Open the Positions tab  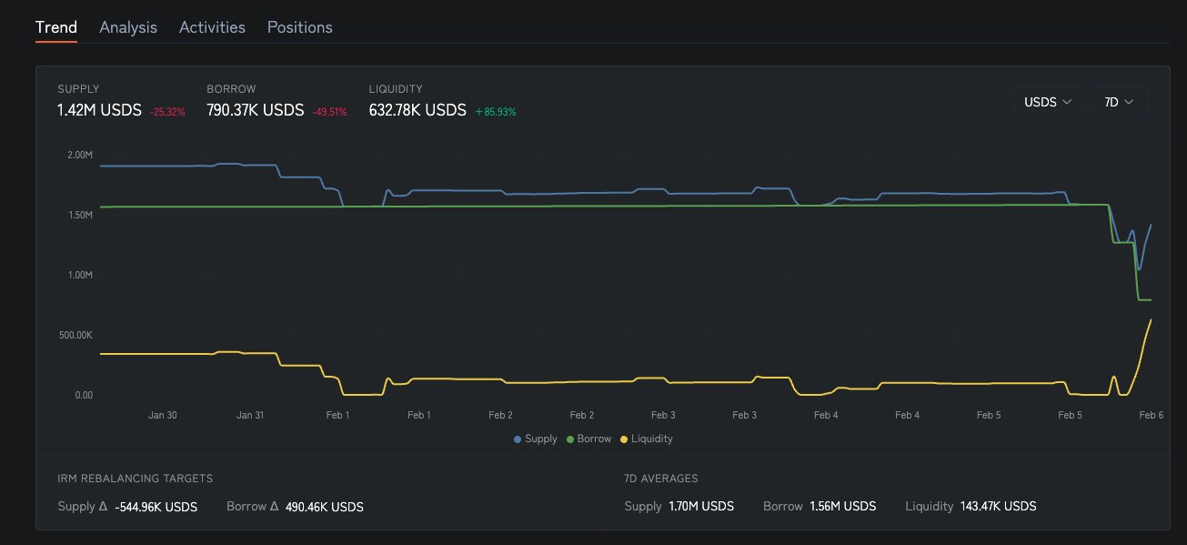pyautogui.click(x=299, y=27)
